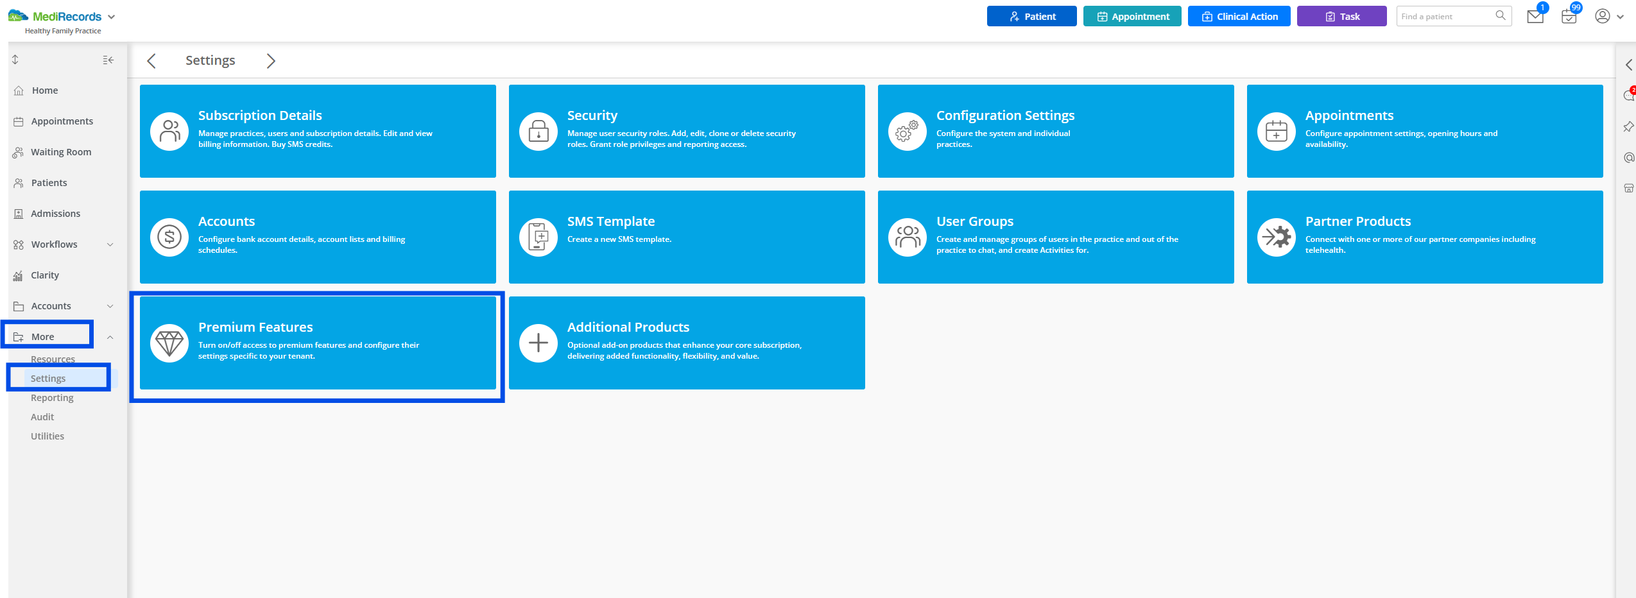Click the Clinical Action button
This screenshot has height=598, width=1636.
tap(1239, 17)
